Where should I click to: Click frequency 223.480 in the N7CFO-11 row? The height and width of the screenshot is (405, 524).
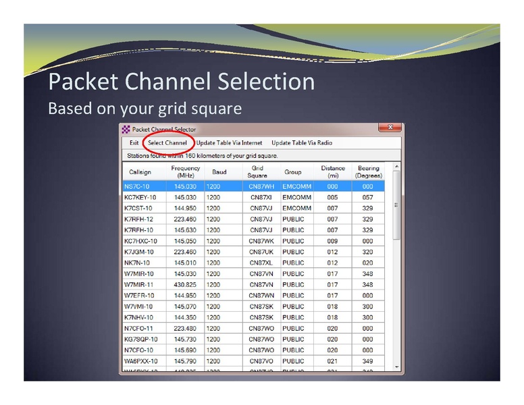click(x=185, y=329)
